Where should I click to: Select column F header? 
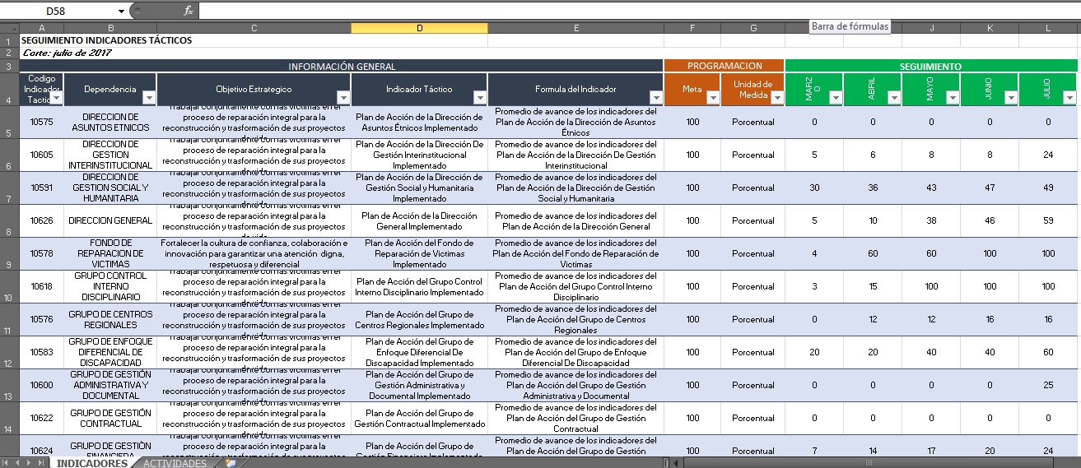(692, 28)
